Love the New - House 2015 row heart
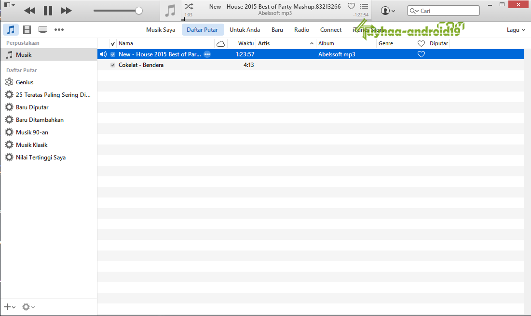The height and width of the screenshot is (316, 531). pyautogui.click(x=421, y=54)
